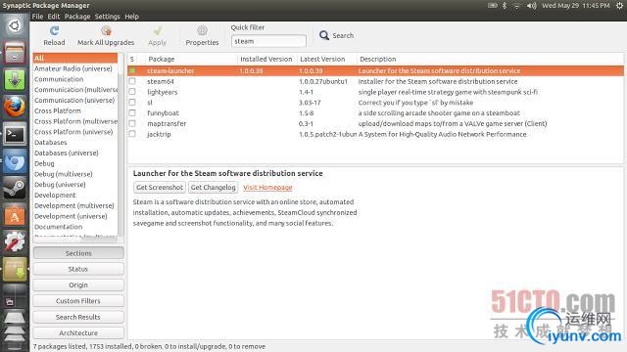Image resolution: width=627 pixels, height=352 pixels.
Task: Mark the maptransfer package checkbox
Action: point(132,123)
